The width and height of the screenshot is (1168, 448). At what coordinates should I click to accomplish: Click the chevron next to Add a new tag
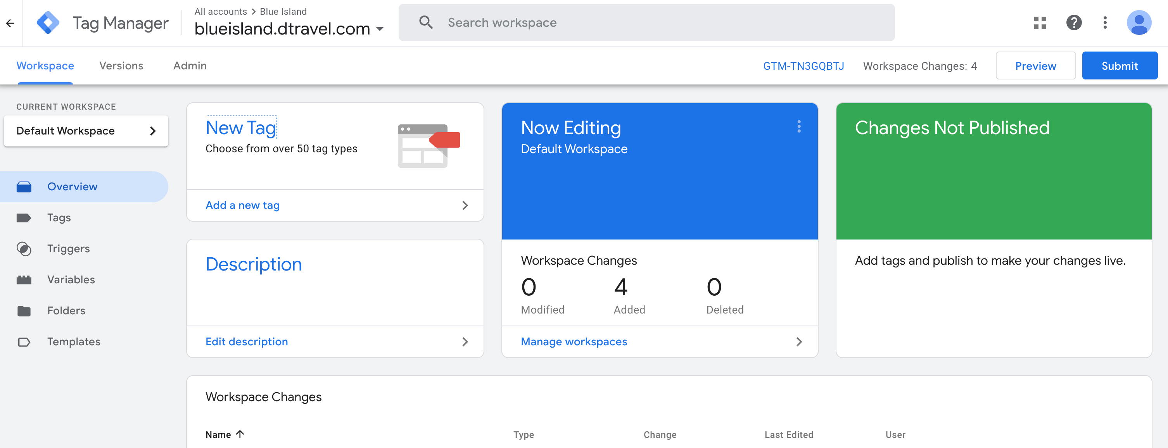[465, 205]
